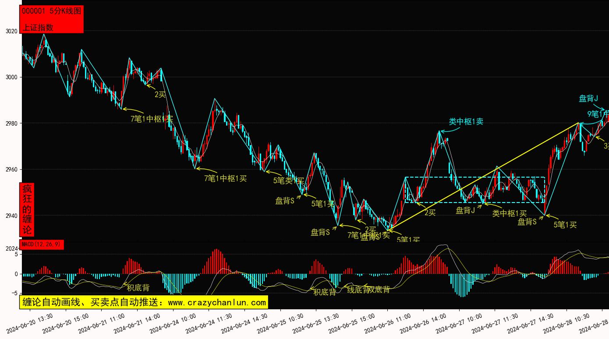The width and height of the screenshot is (609, 339).
Task: Click the MACD(12,26,9) indicator label
Action: [42, 245]
